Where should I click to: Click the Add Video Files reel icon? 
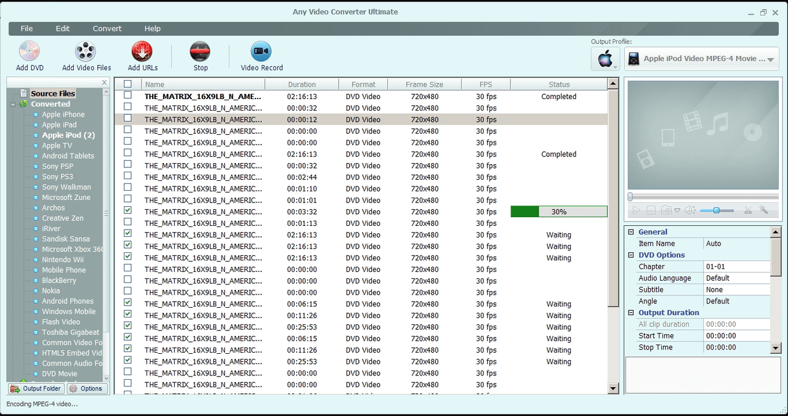(x=86, y=51)
